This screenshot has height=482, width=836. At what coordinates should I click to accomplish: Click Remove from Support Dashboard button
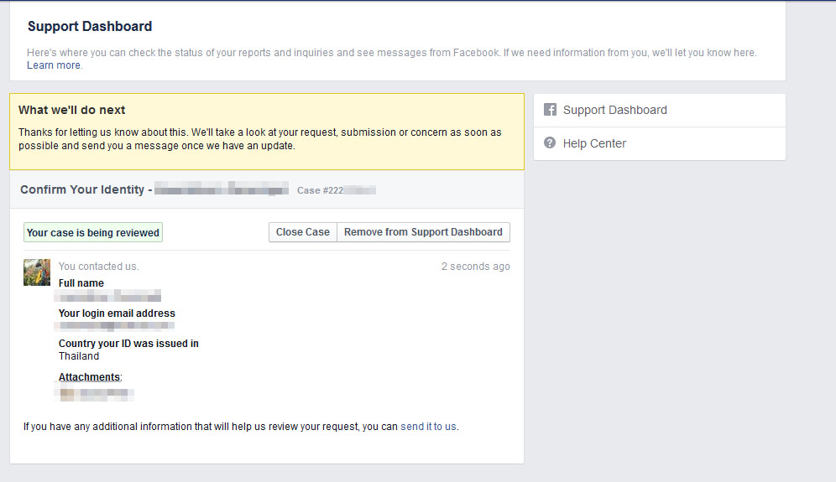pos(423,232)
